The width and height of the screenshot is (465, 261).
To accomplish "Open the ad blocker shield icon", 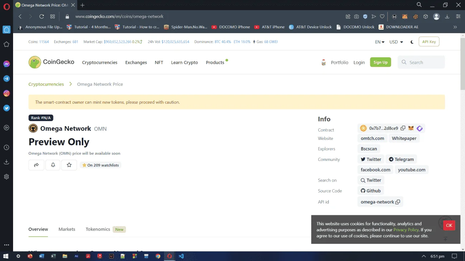I will point(365,16).
